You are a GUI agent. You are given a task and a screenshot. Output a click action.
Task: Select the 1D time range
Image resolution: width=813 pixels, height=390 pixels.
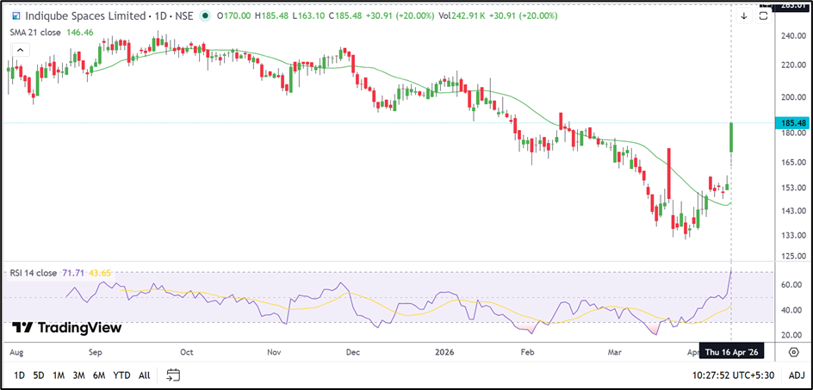pos(19,375)
